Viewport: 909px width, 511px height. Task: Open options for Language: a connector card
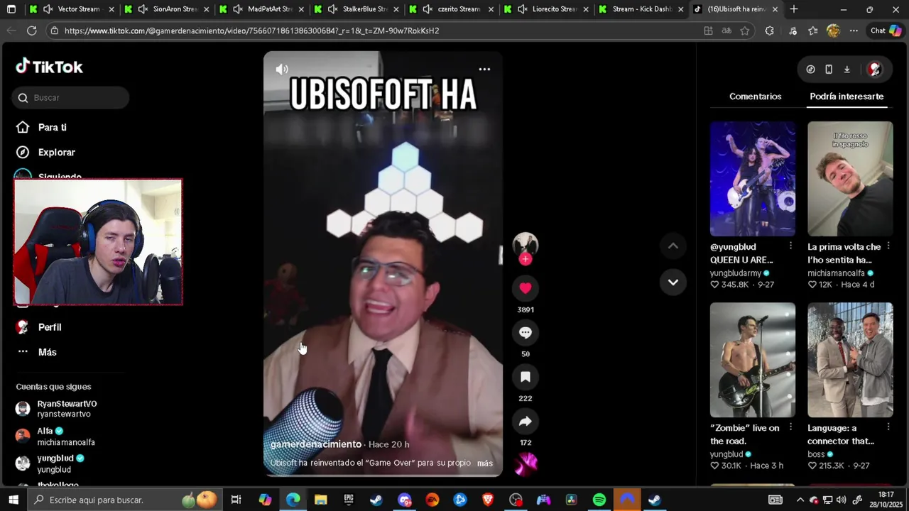(888, 427)
